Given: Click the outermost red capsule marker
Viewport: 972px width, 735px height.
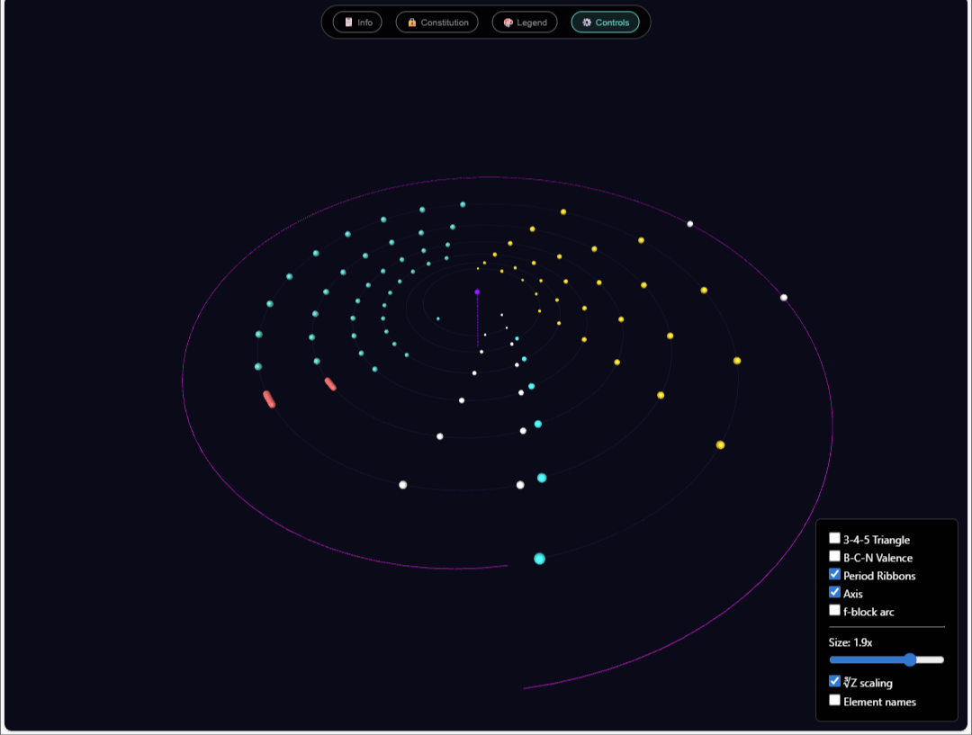Looking at the screenshot, I should (x=269, y=399).
